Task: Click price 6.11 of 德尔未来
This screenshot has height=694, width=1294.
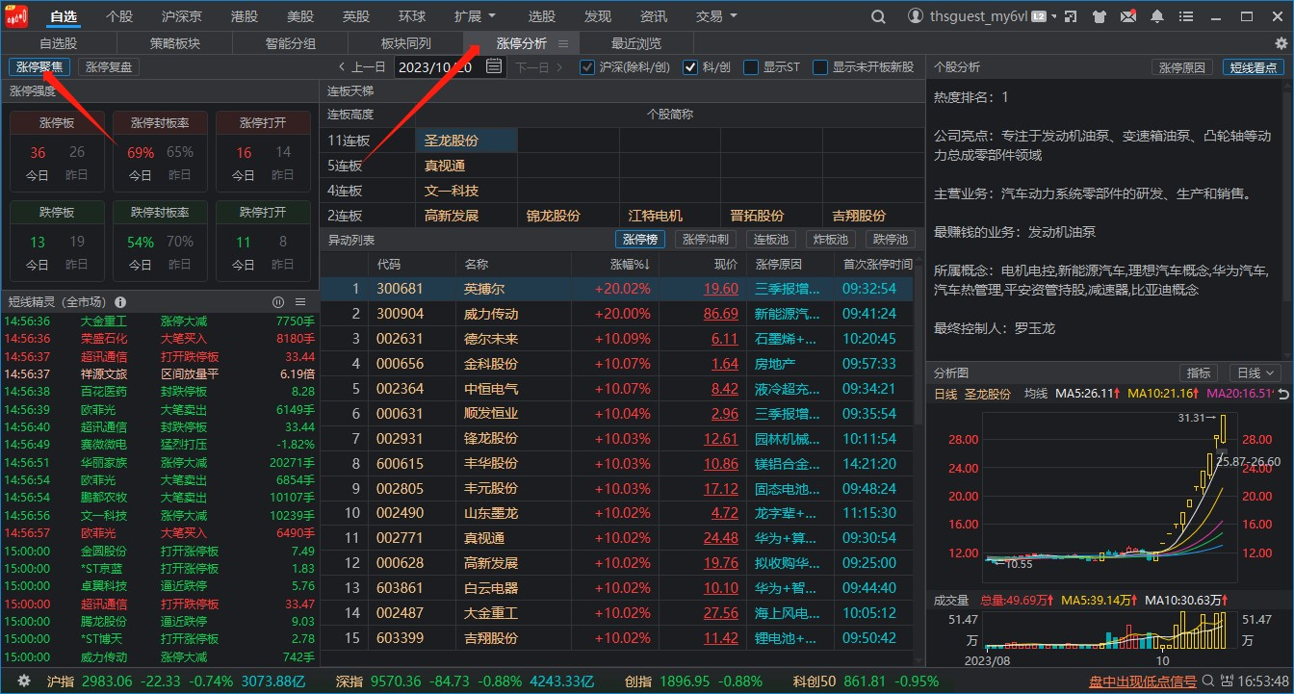Action: point(724,339)
